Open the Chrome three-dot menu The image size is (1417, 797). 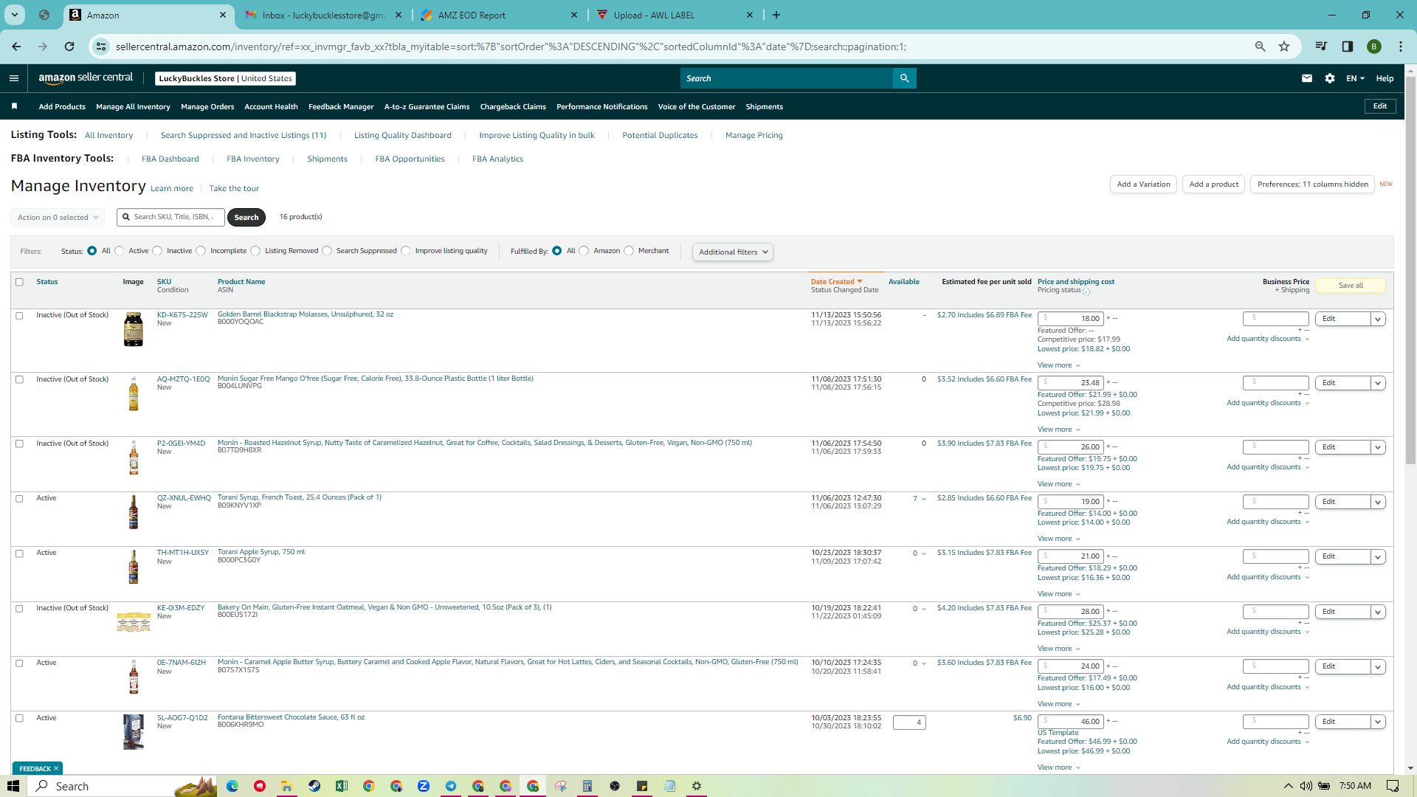[x=1401, y=46]
